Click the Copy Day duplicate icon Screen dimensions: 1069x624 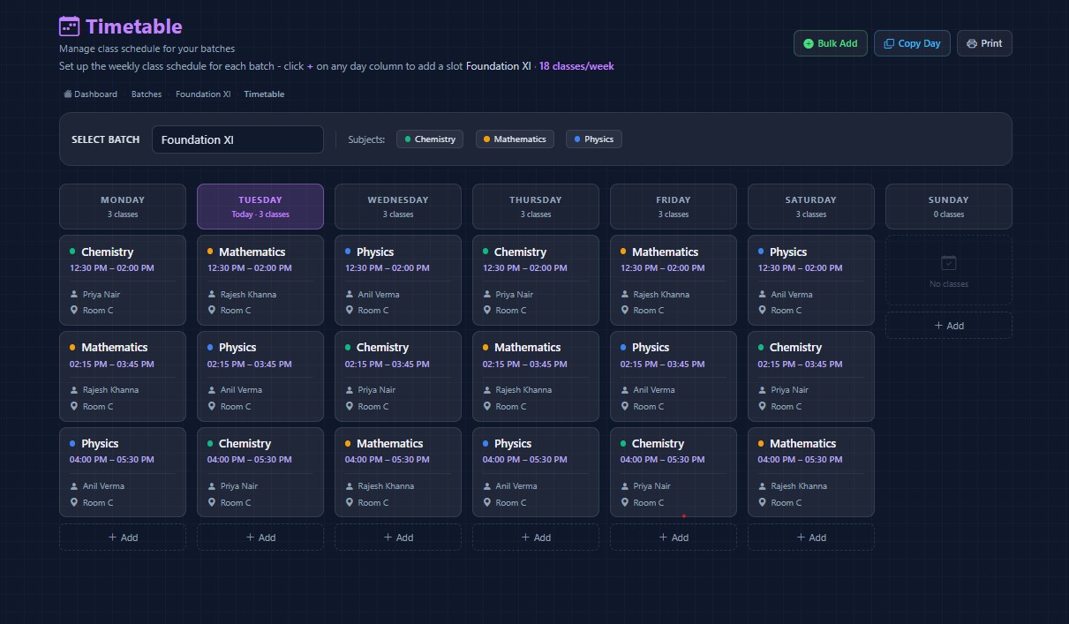[x=889, y=43]
